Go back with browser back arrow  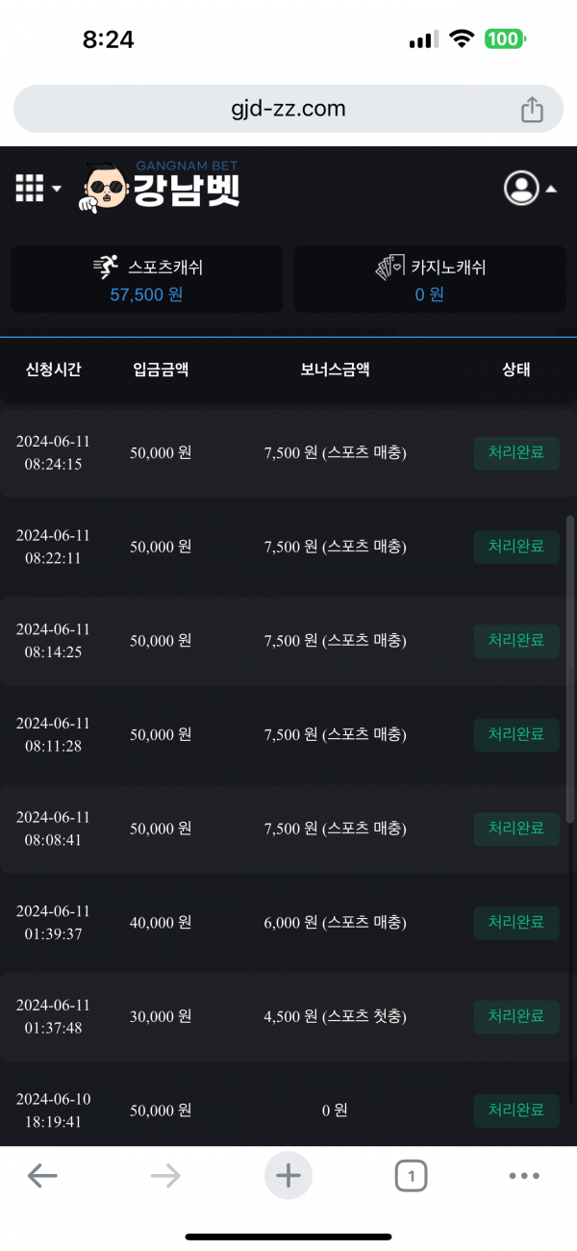point(42,1175)
